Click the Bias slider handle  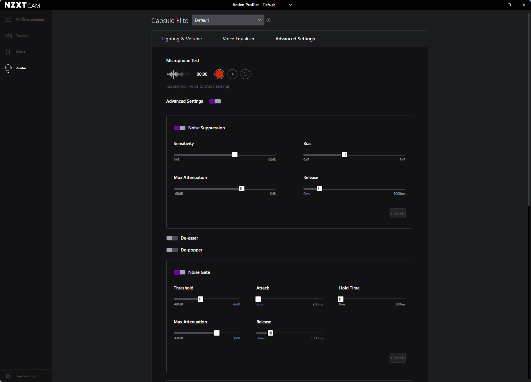(x=344, y=155)
